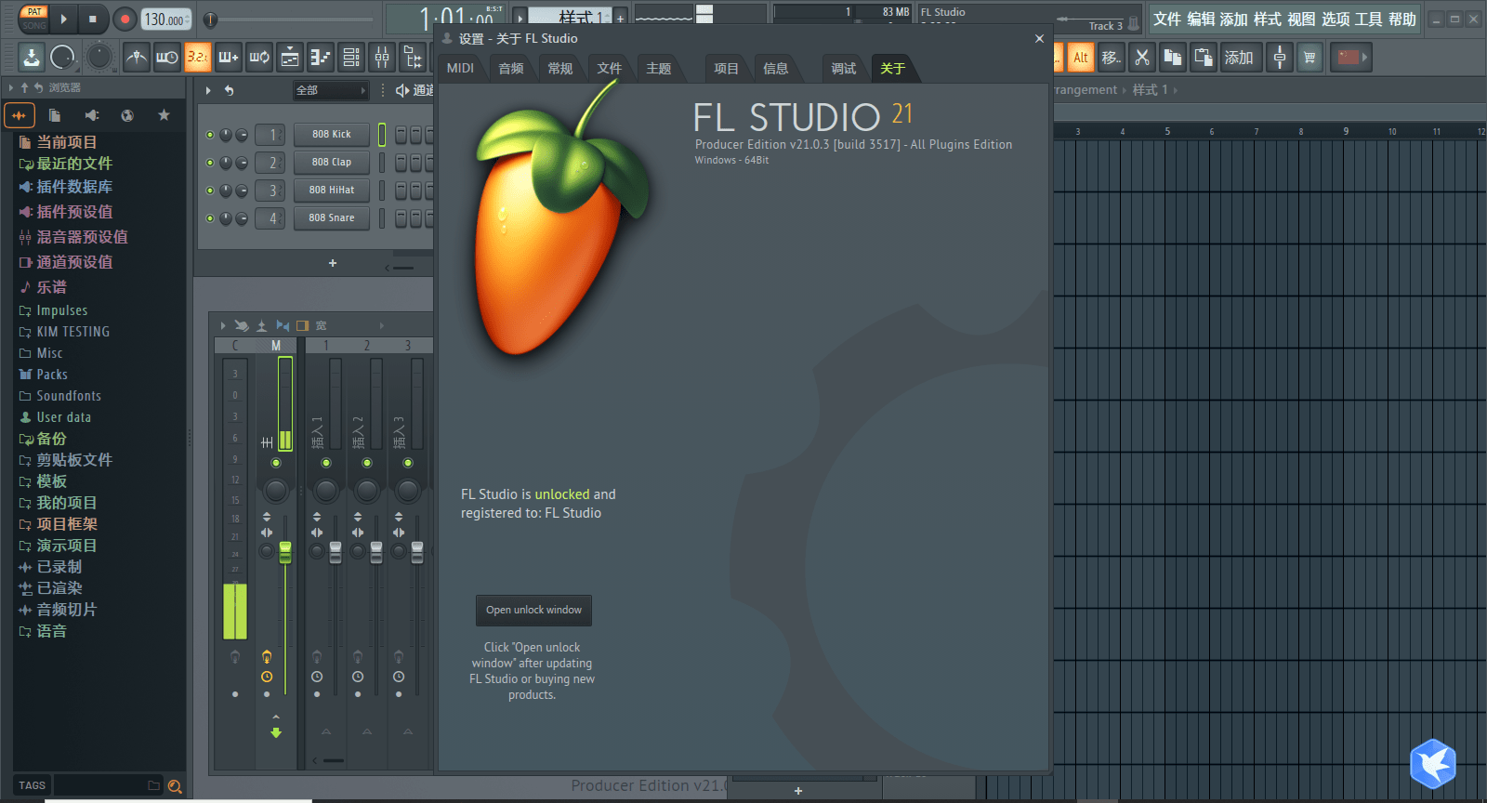Click the main volume slider knob

(211, 19)
